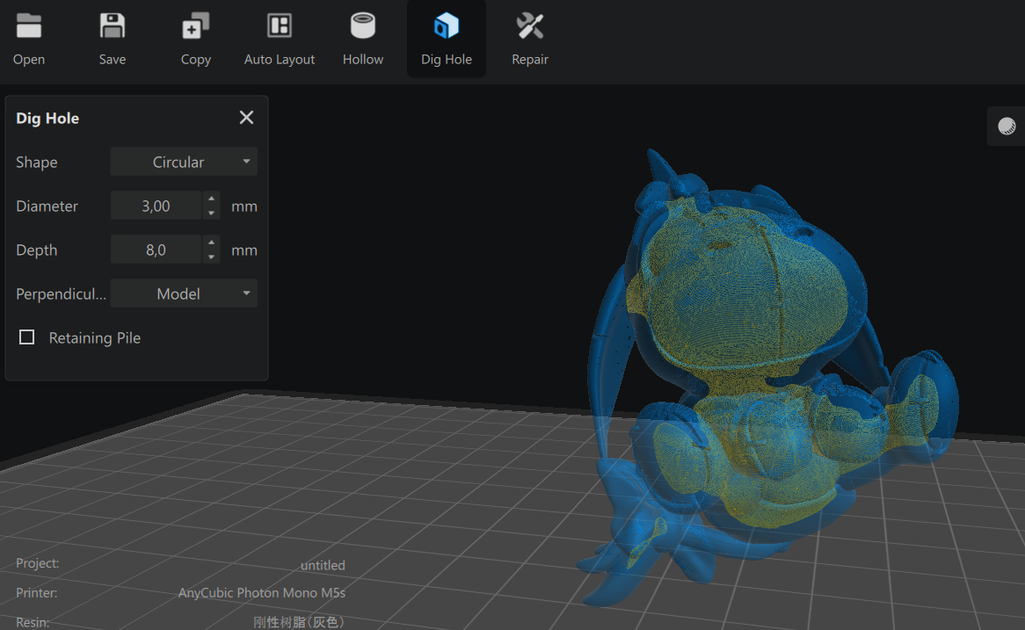Click the printer name AnyCubic Photon Mono M5s

pos(261,593)
